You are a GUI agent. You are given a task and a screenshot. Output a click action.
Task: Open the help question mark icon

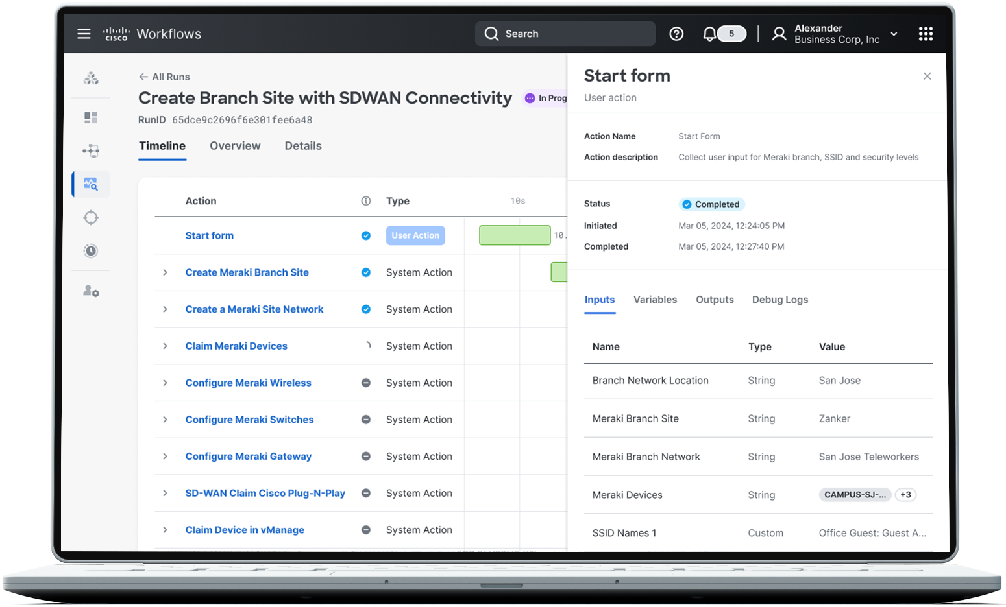[676, 33]
